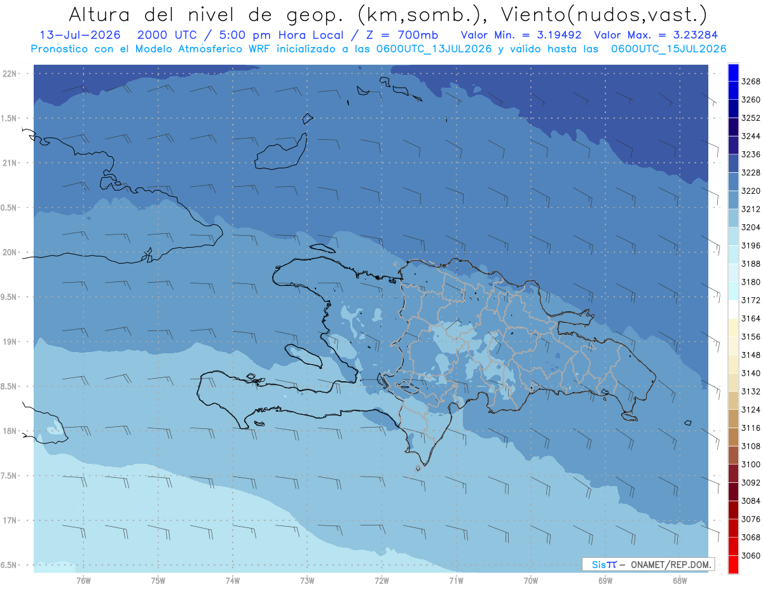The height and width of the screenshot is (589, 763).
Task: Pick the colorbar swatch between 3164 and 3156
Action: point(733,327)
